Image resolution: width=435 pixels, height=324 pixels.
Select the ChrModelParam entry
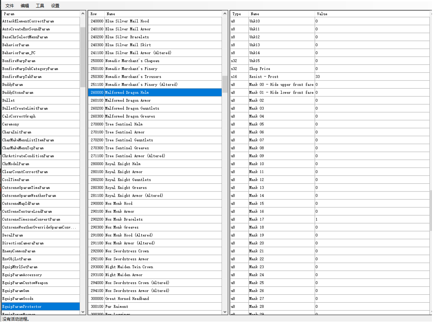tap(16, 164)
